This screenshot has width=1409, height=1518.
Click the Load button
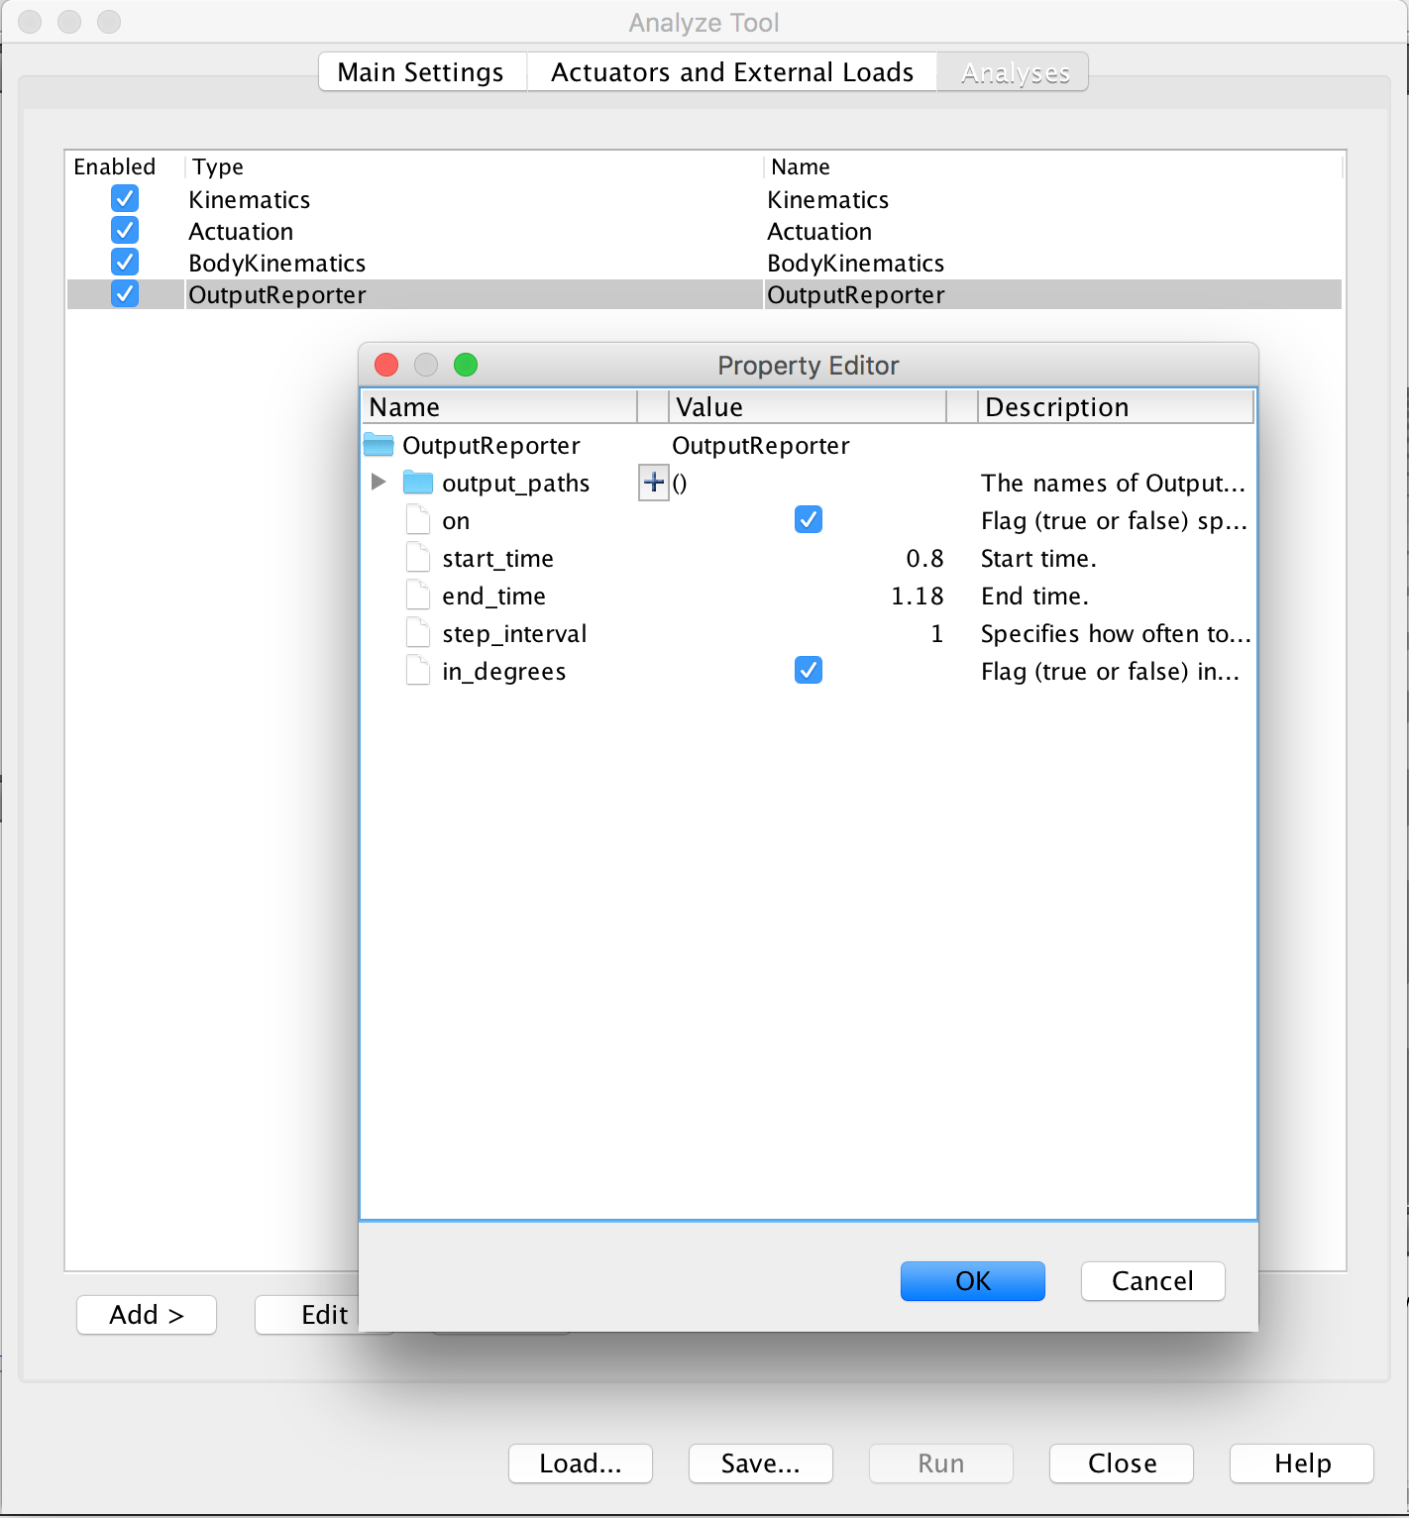pyautogui.click(x=580, y=1464)
